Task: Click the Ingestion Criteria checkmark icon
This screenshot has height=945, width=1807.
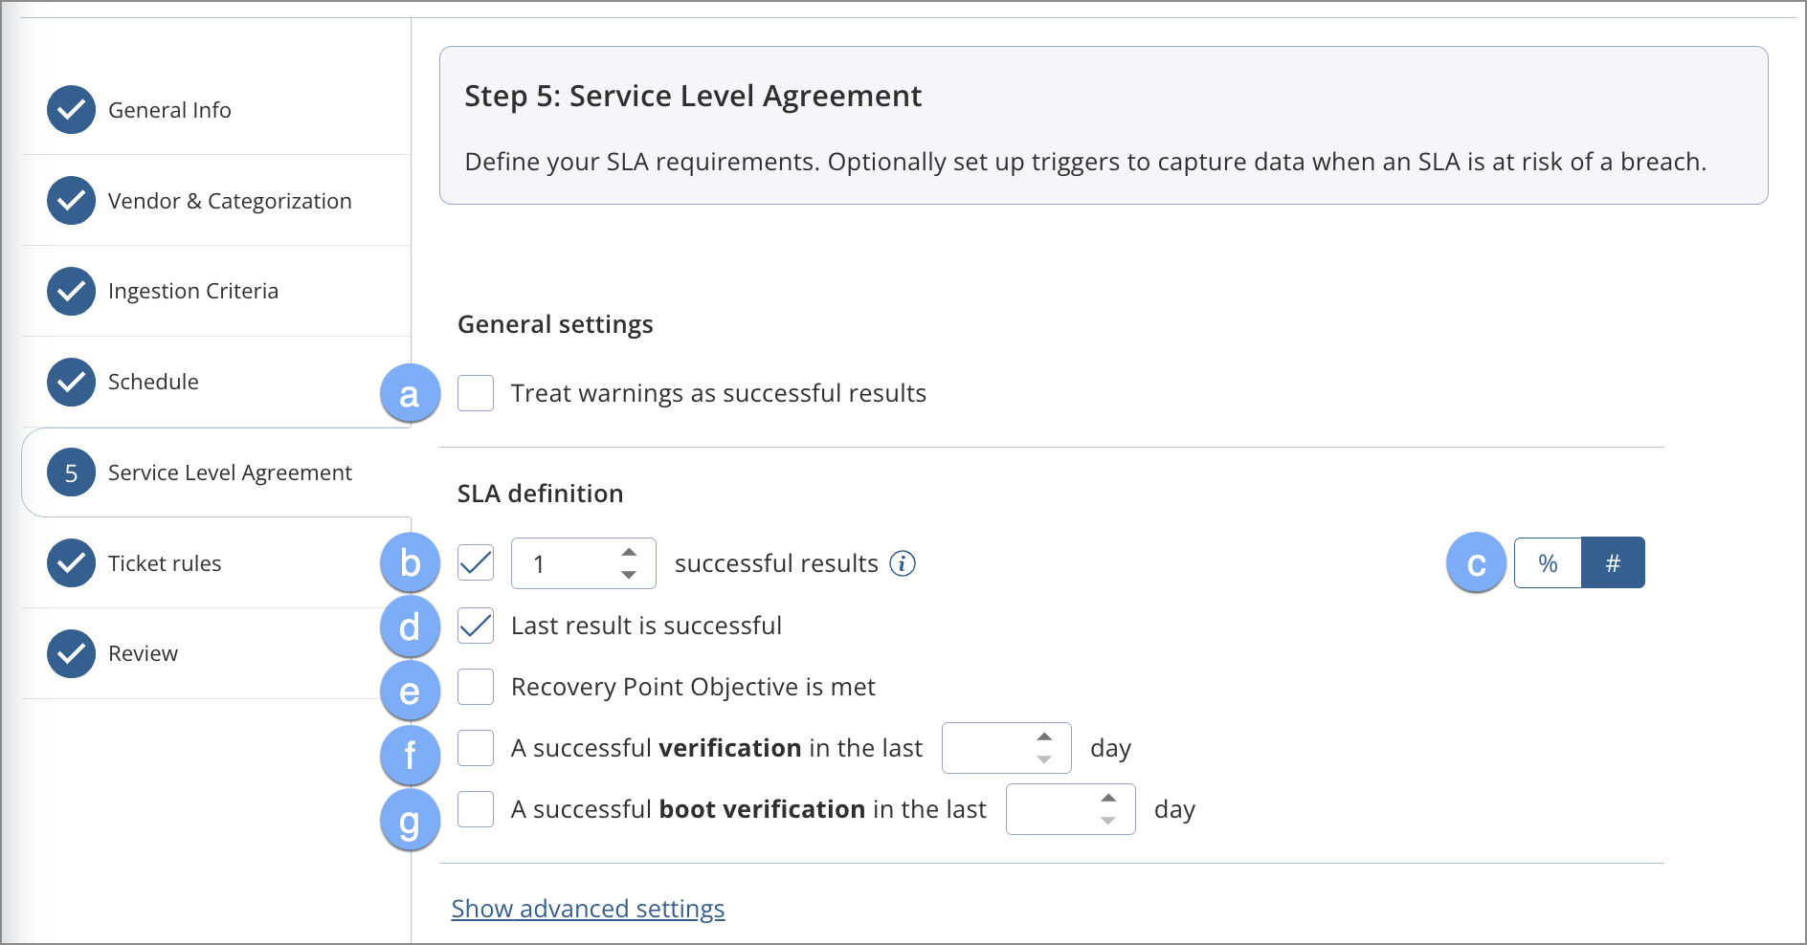Action: coord(71,291)
